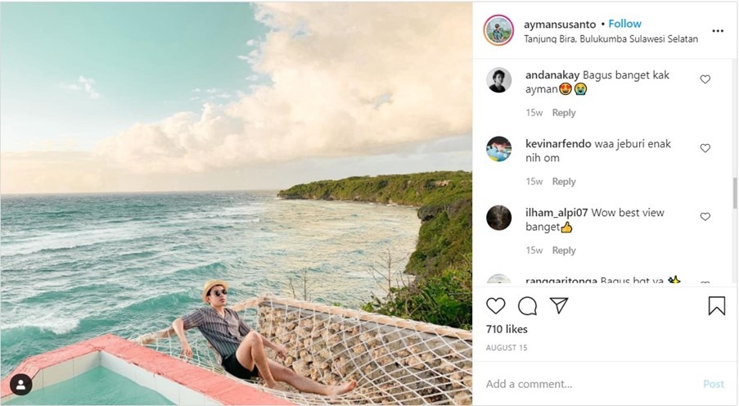The image size is (739, 406).
Task: View the 710 likes list
Action: point(507,329)
